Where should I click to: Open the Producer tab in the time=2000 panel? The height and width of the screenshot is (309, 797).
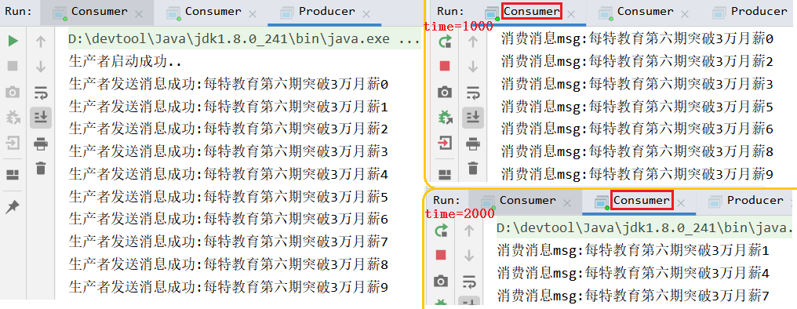[x=747, y=201]
